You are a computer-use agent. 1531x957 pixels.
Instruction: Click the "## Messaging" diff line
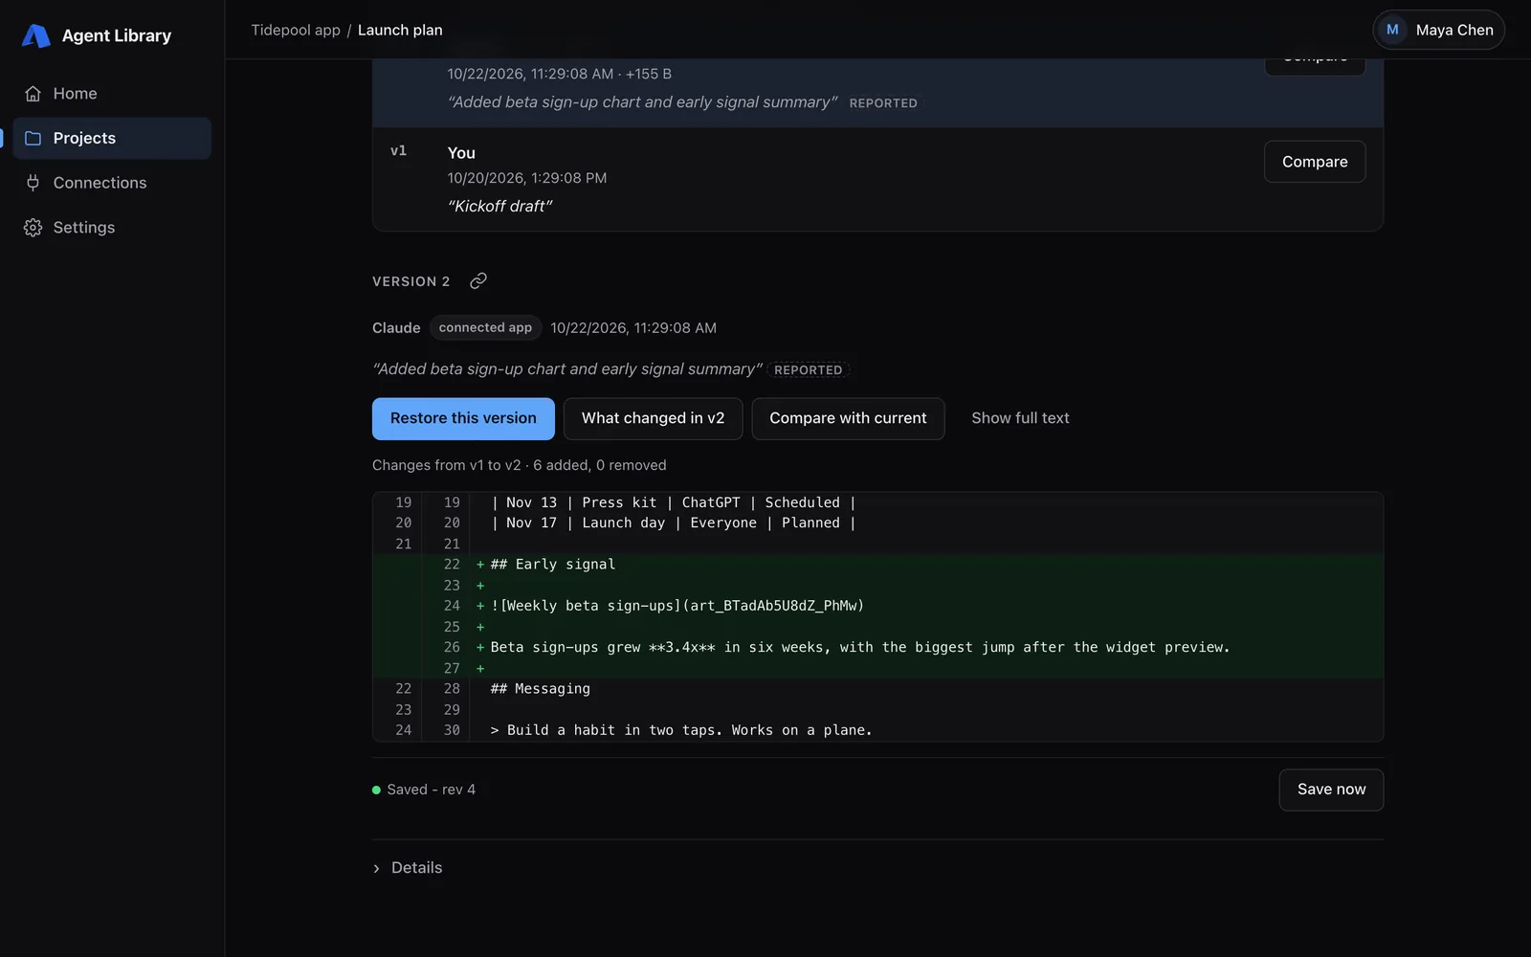coord(877,689)
